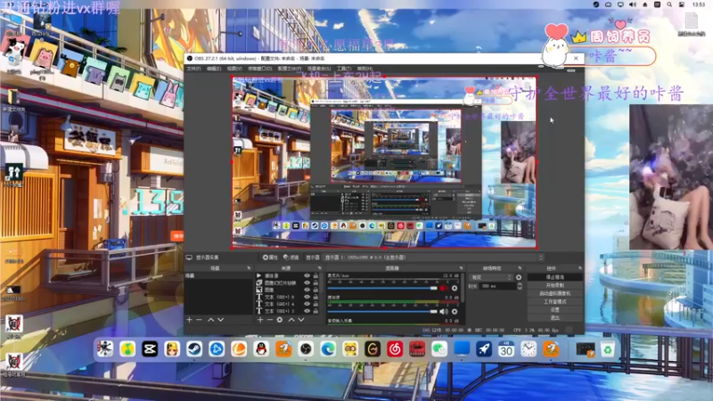This screenshot has height=401, width=713.
Task: Click the 启动虚拟摄像机 virtual camera button
Action: 554,293
